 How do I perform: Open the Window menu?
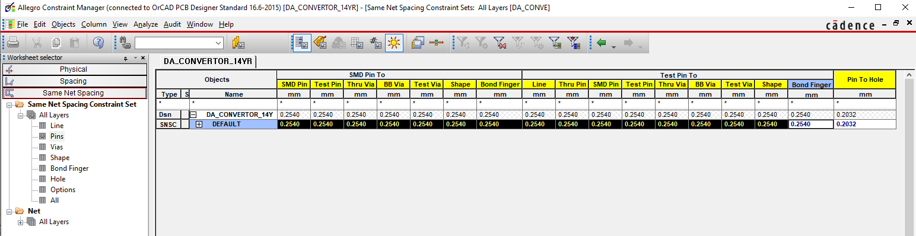(200, 24)
